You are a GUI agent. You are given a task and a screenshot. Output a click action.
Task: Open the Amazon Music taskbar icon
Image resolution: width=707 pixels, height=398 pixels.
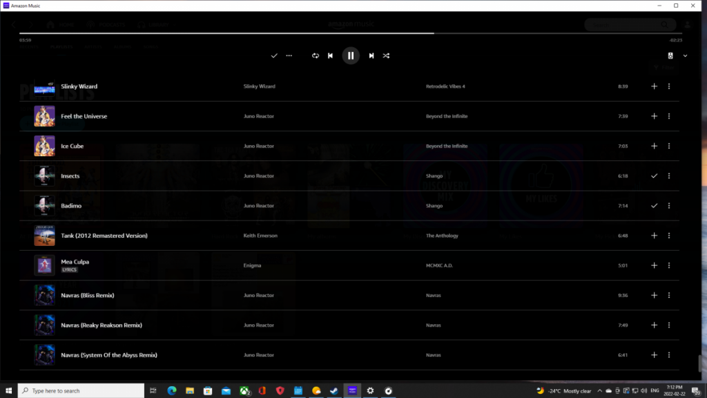[352, 391]
